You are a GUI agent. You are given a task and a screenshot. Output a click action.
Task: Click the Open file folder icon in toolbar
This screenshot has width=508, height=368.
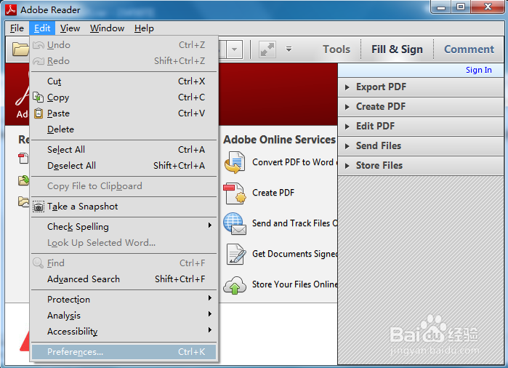click(x=20, y=49)
